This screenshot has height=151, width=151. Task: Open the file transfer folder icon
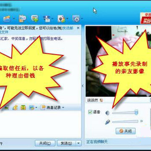(x=7, y=18)
